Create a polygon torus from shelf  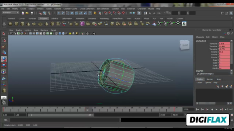[40, 24]
